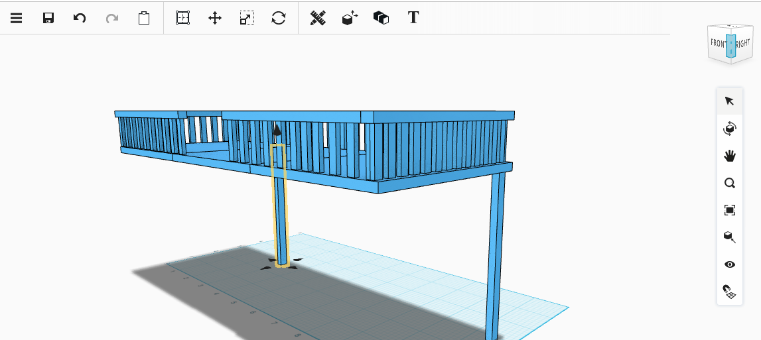761x340 pixels.
Task: Activate the Orbit view tool
Action: [729, 129]
